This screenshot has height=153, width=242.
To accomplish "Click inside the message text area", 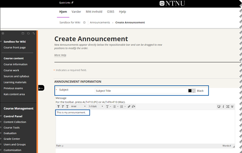I will [145, 127].
